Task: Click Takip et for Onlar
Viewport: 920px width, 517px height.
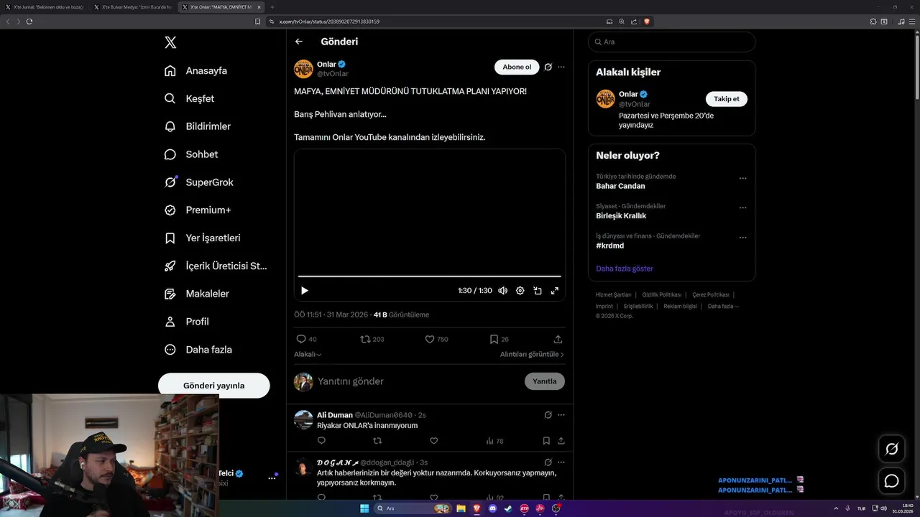Action: [x=727, y=99]
